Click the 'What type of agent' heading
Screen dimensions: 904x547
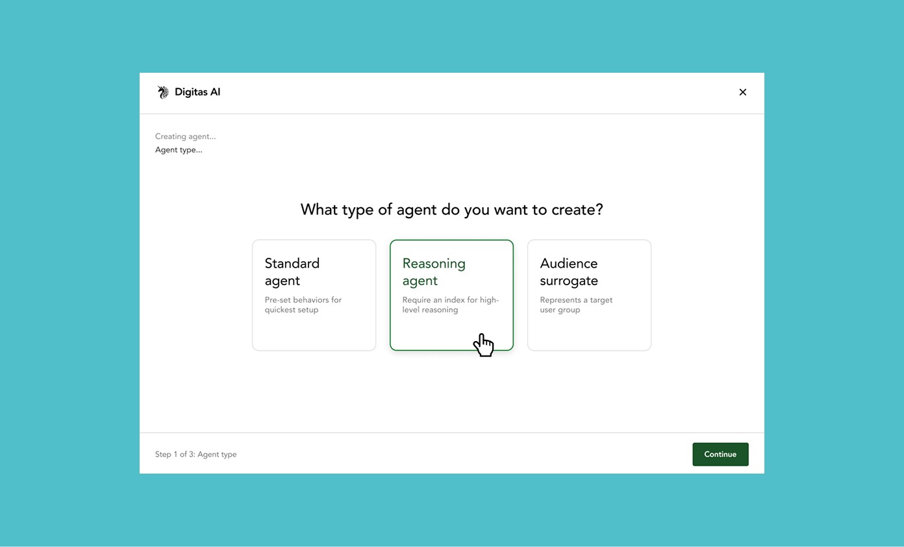[x=451, y=209]
